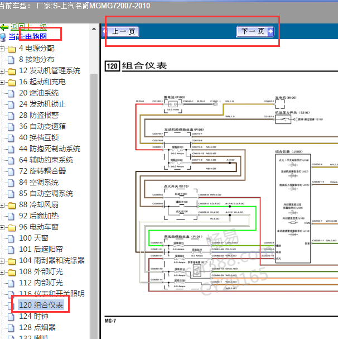The image size is (338, 339).
Task: Click the folder icon of 4 电源分配
Action: (12, 49)
